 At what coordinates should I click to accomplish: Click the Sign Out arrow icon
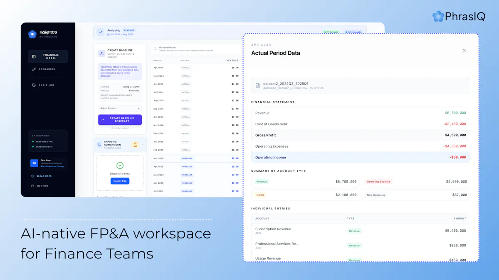(x=33, y=186)
